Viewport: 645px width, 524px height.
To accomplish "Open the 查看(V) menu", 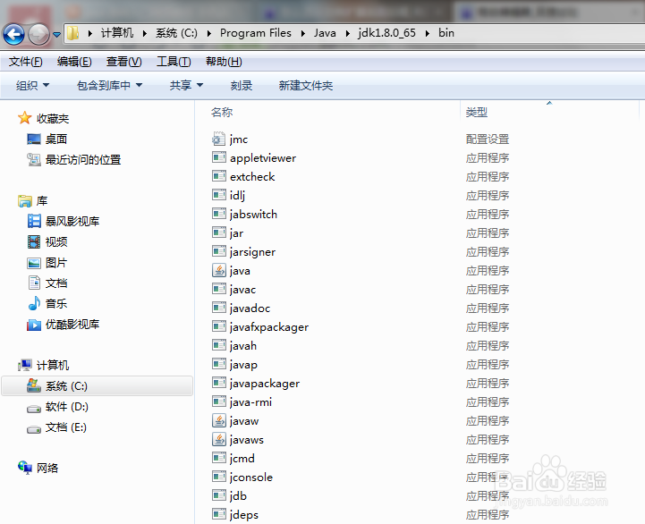I will pos(123,62).
